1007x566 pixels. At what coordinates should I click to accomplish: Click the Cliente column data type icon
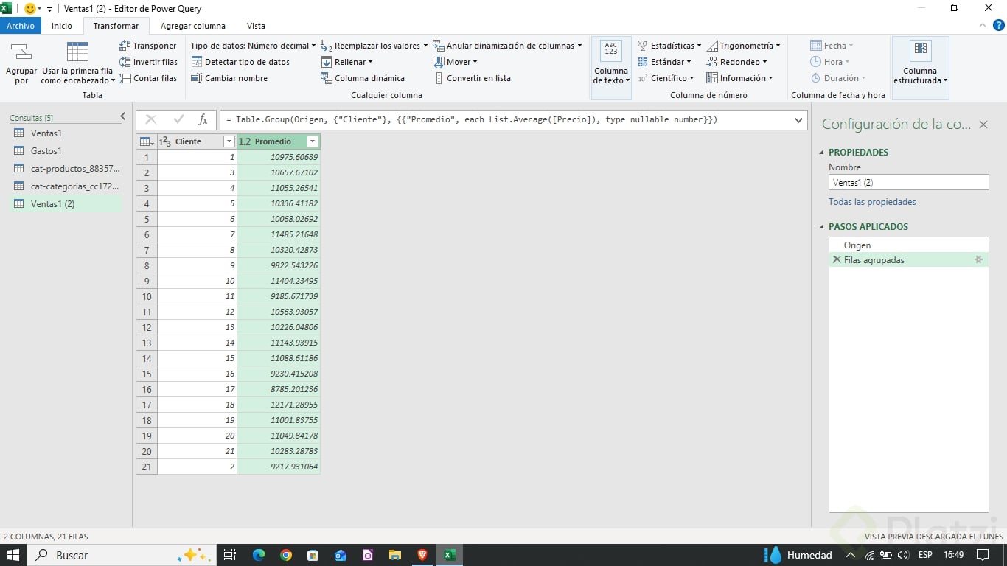point(165,141)
